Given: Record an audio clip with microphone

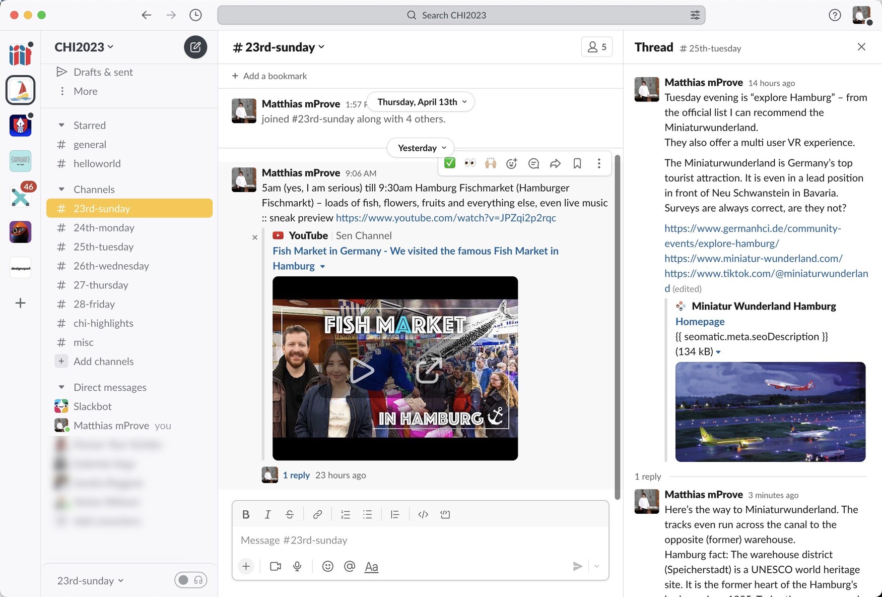Looking at the screenshot, I should point(297,566).
